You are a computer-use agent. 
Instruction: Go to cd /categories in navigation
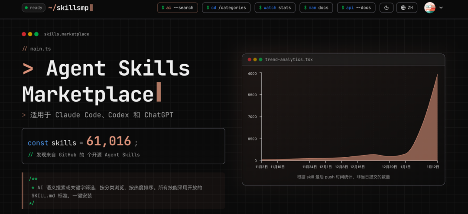pos(226,8)
